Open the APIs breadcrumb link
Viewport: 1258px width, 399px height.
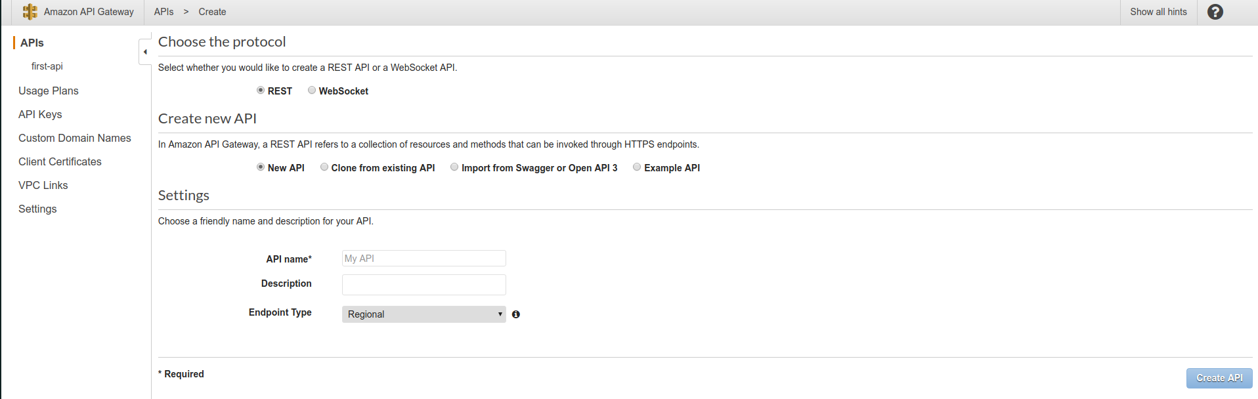[x=164, y=12]
